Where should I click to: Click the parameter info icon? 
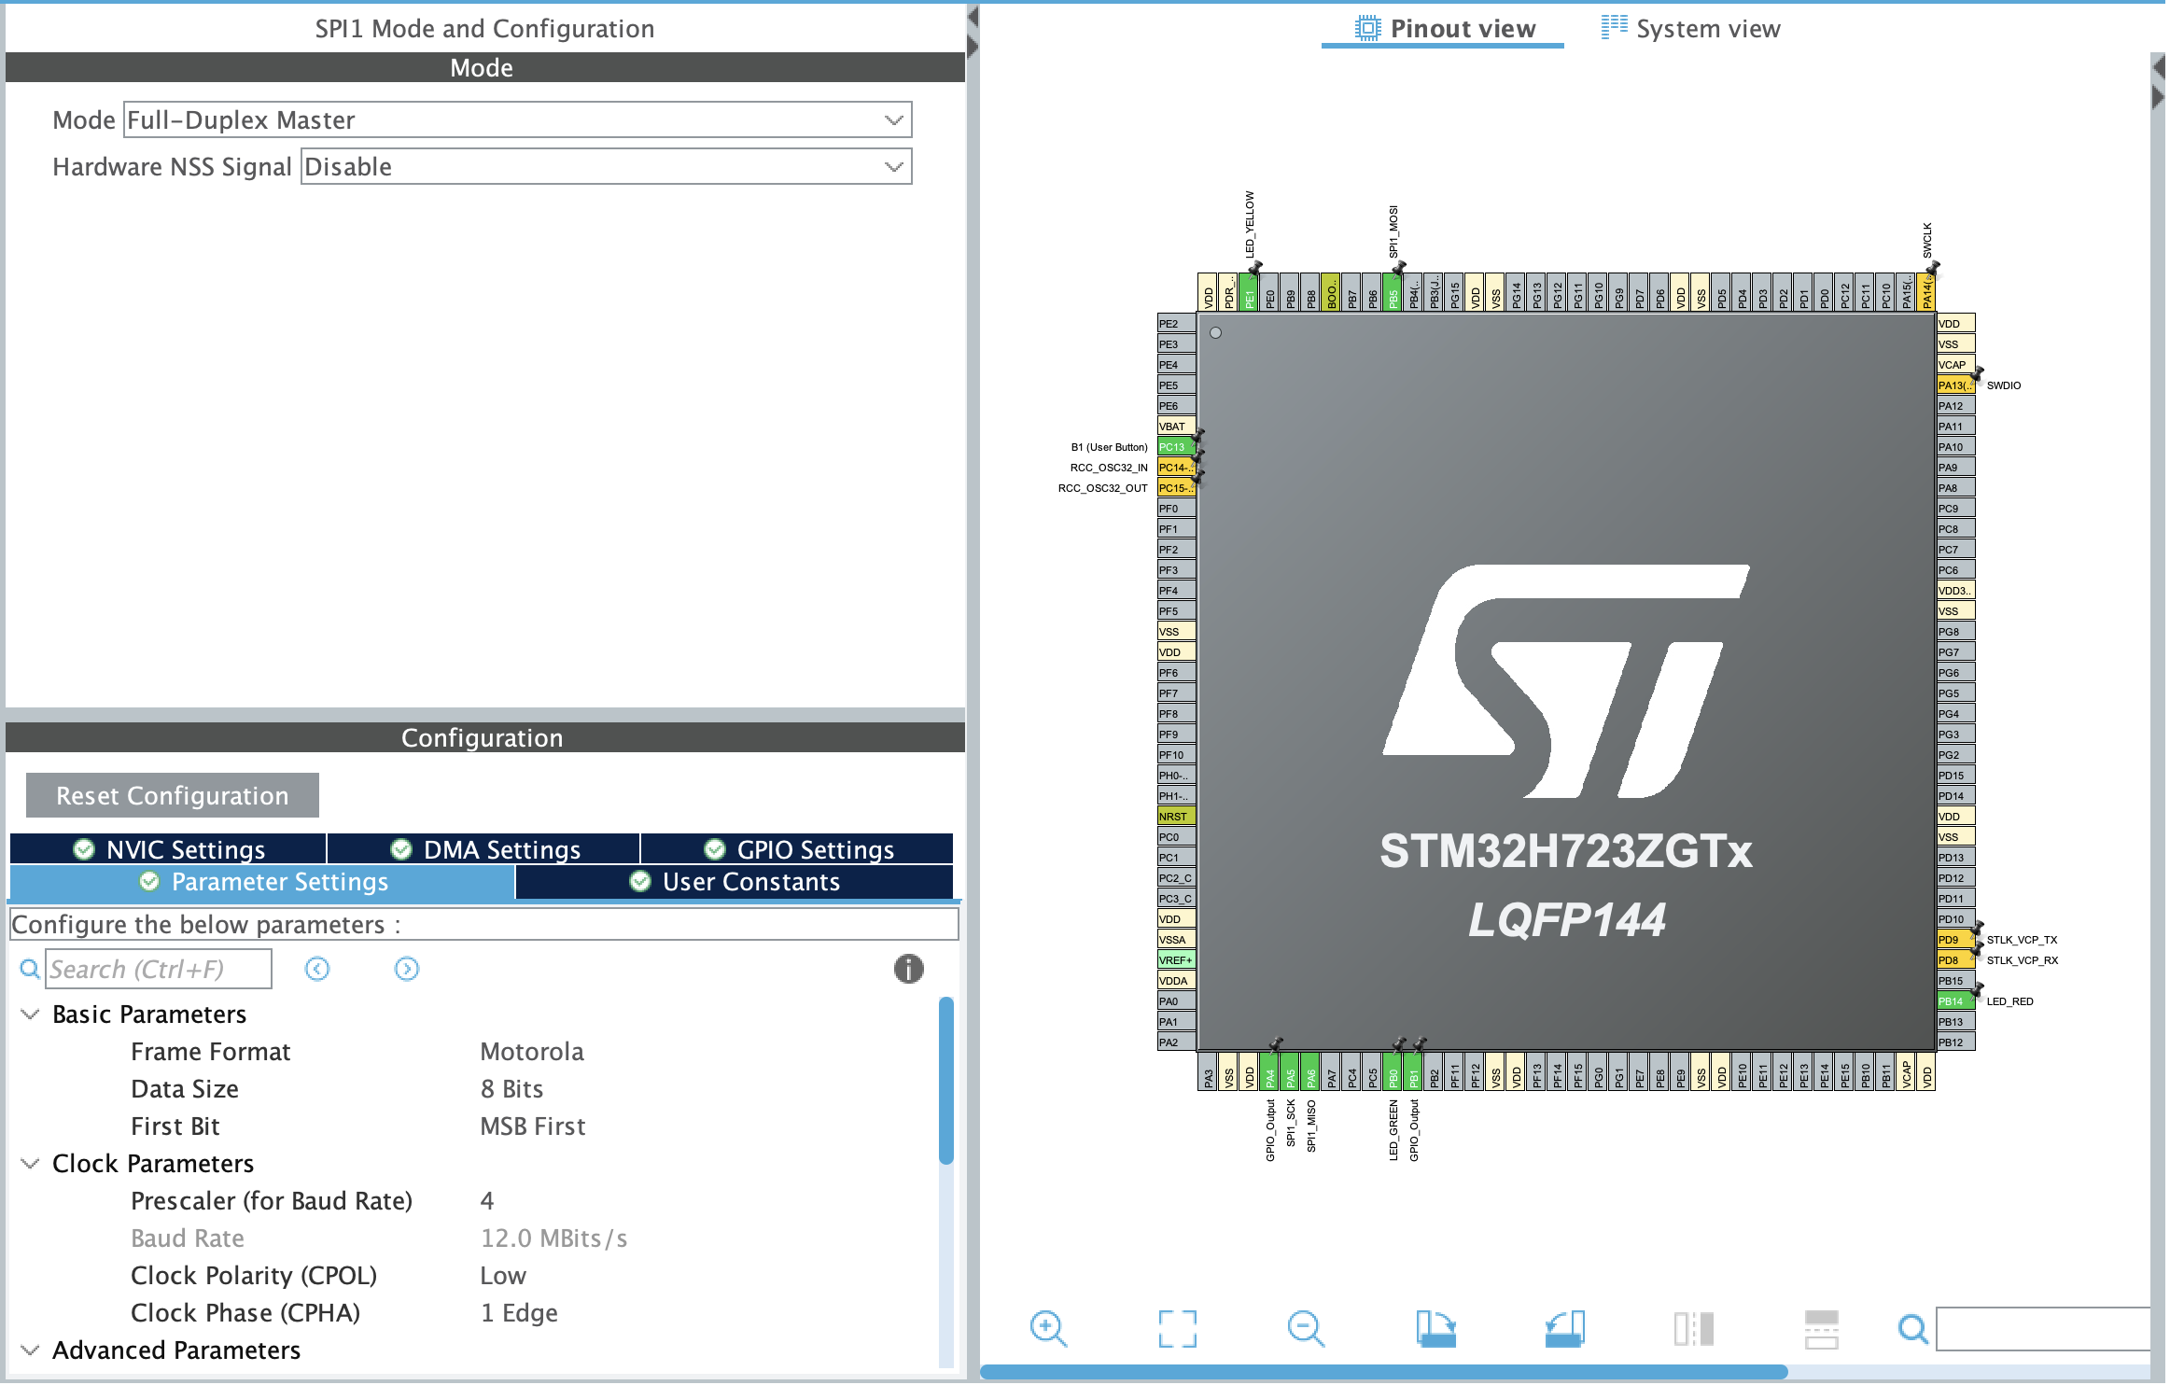click(x=908, y=969)
